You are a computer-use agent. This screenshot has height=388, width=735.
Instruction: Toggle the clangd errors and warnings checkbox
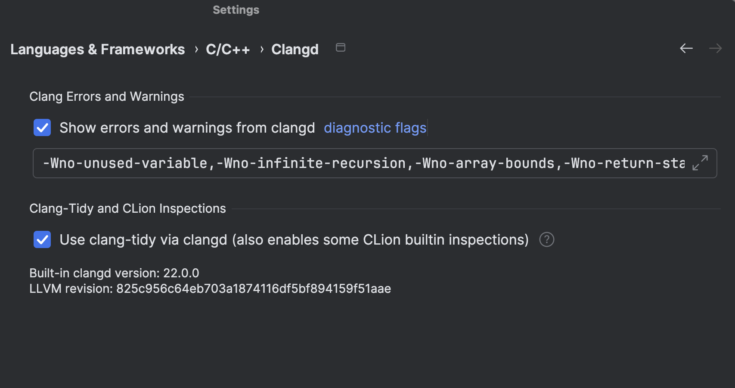42,127
